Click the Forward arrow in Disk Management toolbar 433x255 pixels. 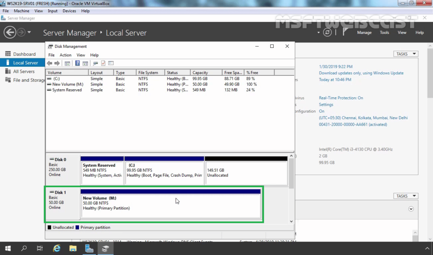tap(57, 63)
